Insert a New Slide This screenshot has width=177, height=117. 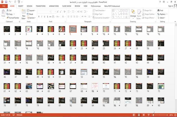(24, 14)
